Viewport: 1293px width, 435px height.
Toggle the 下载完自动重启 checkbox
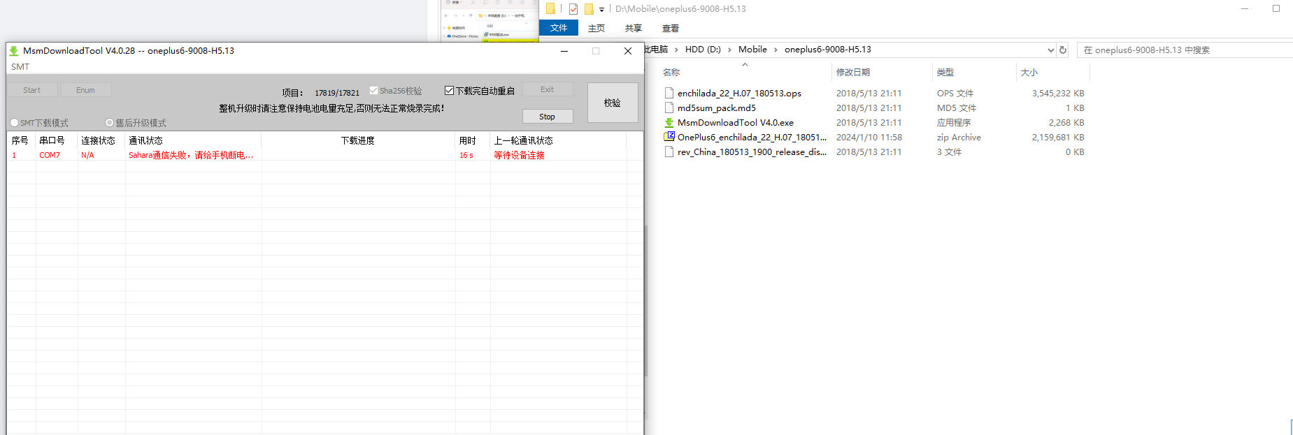(x=450, y=90)
